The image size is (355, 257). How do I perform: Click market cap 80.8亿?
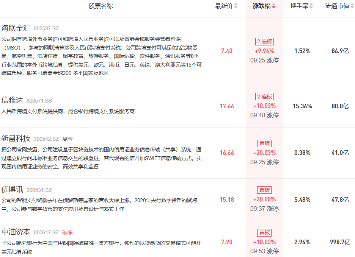340,106
